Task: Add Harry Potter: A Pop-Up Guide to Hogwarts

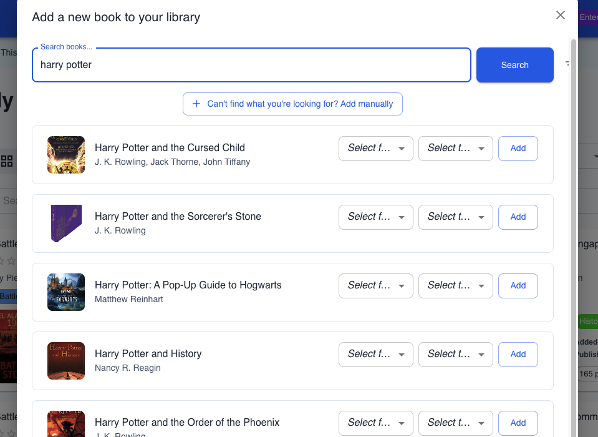Action: 518,285
